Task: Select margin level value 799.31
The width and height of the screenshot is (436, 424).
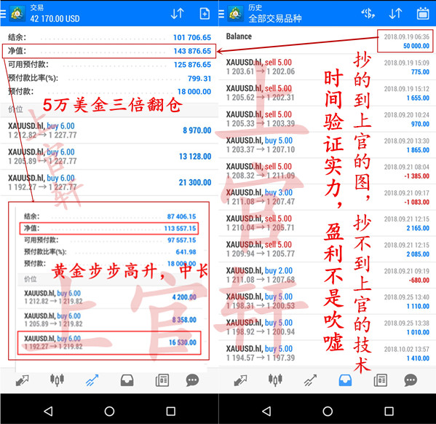Action: click(x=199, y=79)
